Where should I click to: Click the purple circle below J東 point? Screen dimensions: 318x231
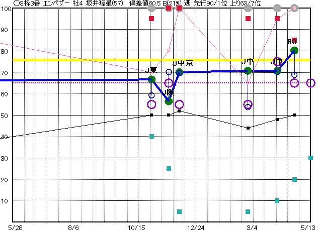click(151, 104)
